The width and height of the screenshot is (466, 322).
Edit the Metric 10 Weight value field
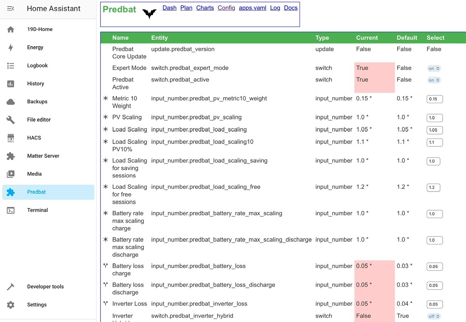pyautogui.click(x=435, y=99)
